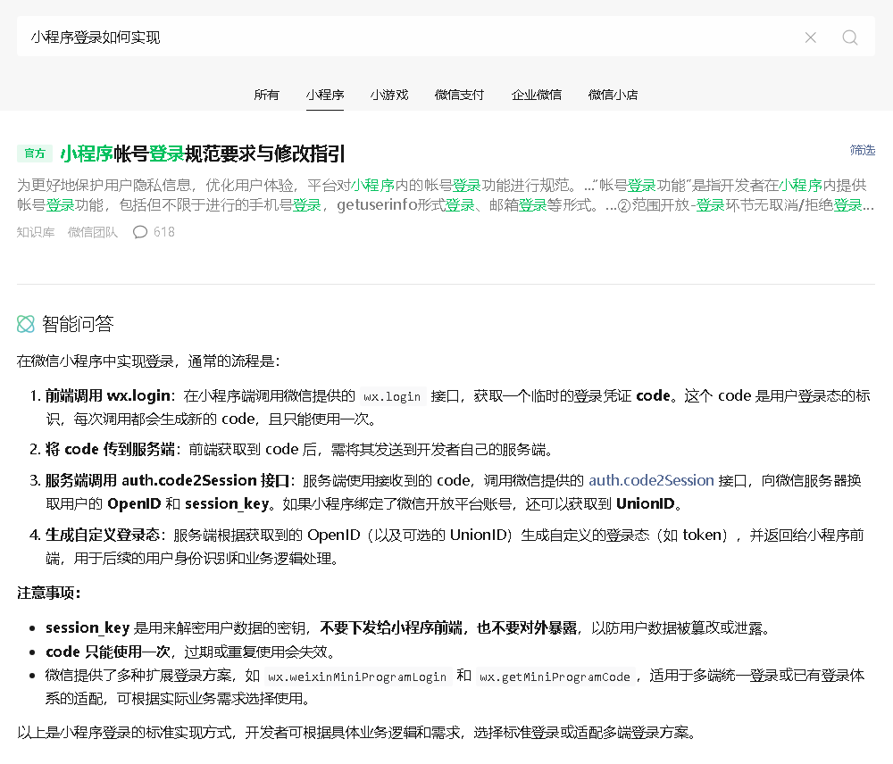Follow the auth.code2Session link
This screenshot has width=893, height=764.
pos(651,480)
